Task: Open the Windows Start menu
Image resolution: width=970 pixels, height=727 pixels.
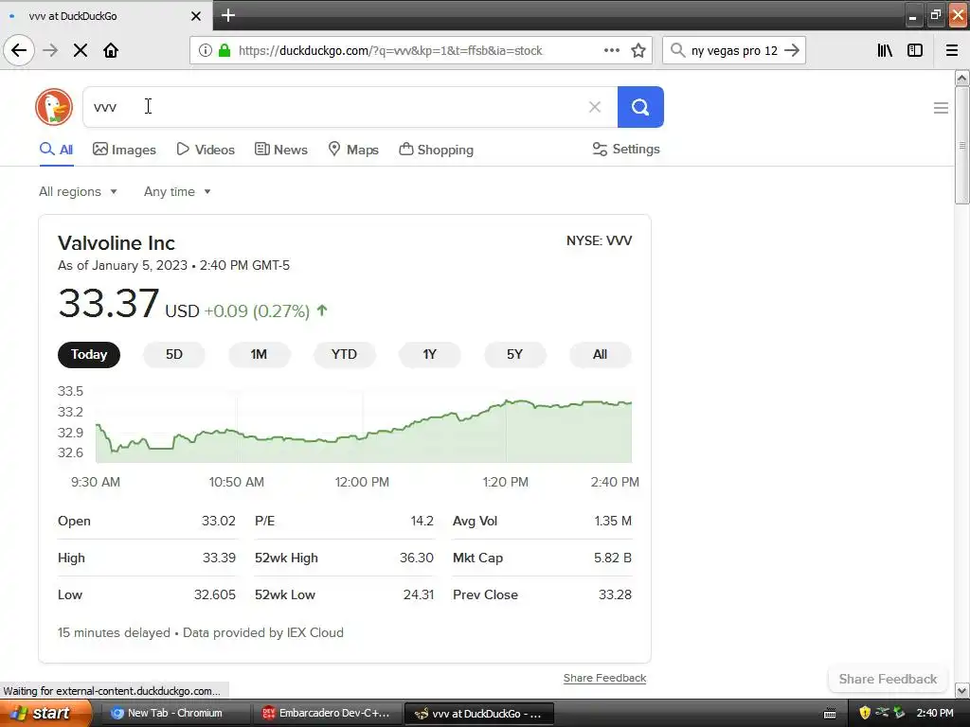Action: [45, 713]
